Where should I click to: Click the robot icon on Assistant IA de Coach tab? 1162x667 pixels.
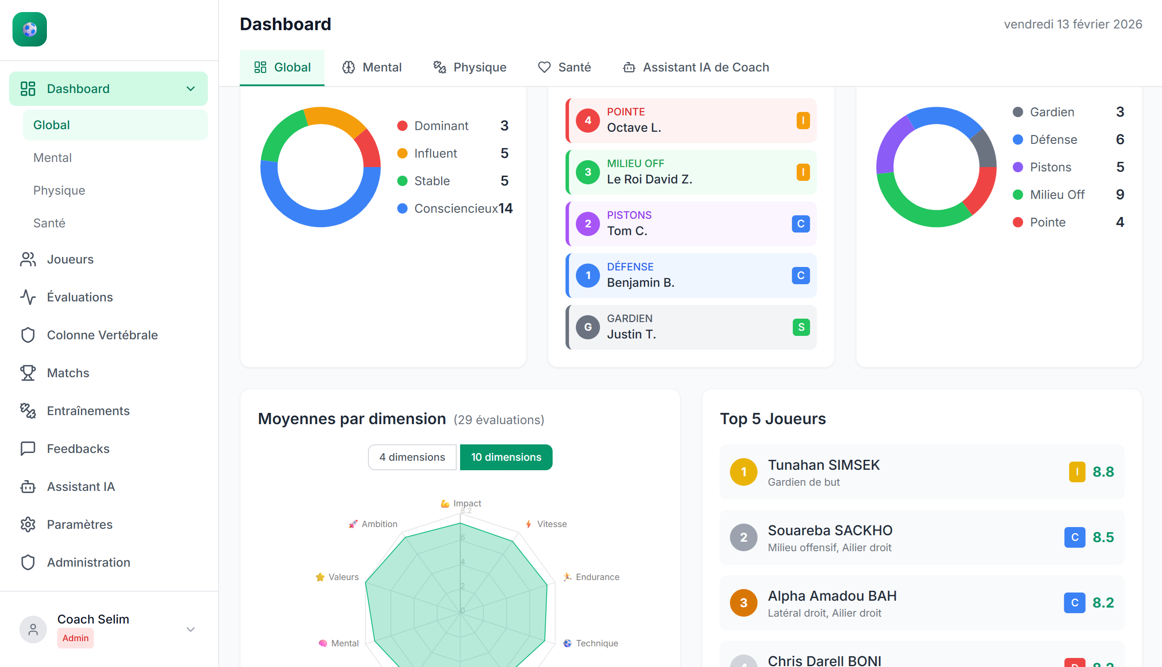coord(630,67)
